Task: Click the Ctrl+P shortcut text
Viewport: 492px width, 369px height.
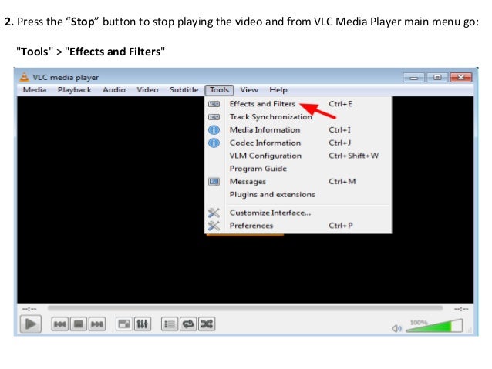Action: point(341,226)
